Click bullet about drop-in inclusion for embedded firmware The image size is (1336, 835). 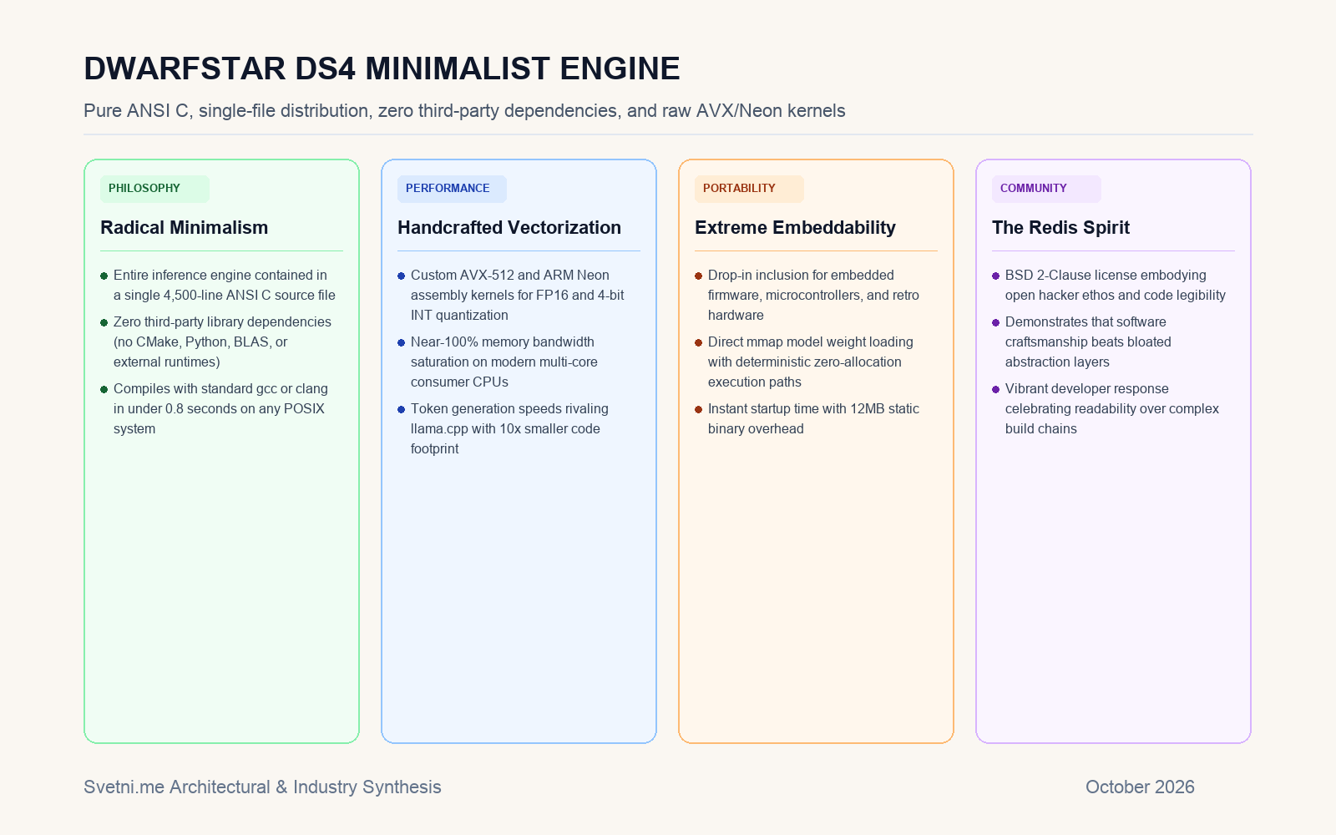click(807, 295)
